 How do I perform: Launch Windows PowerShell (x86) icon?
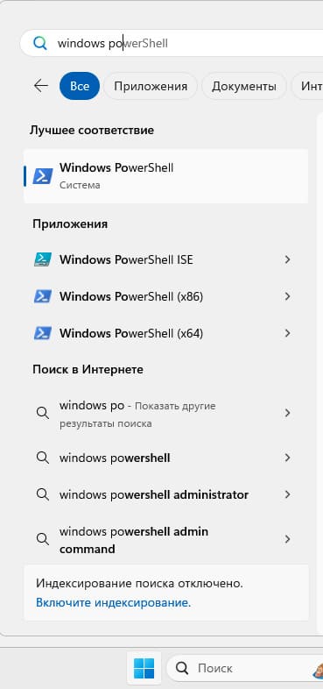pos(43,296)
